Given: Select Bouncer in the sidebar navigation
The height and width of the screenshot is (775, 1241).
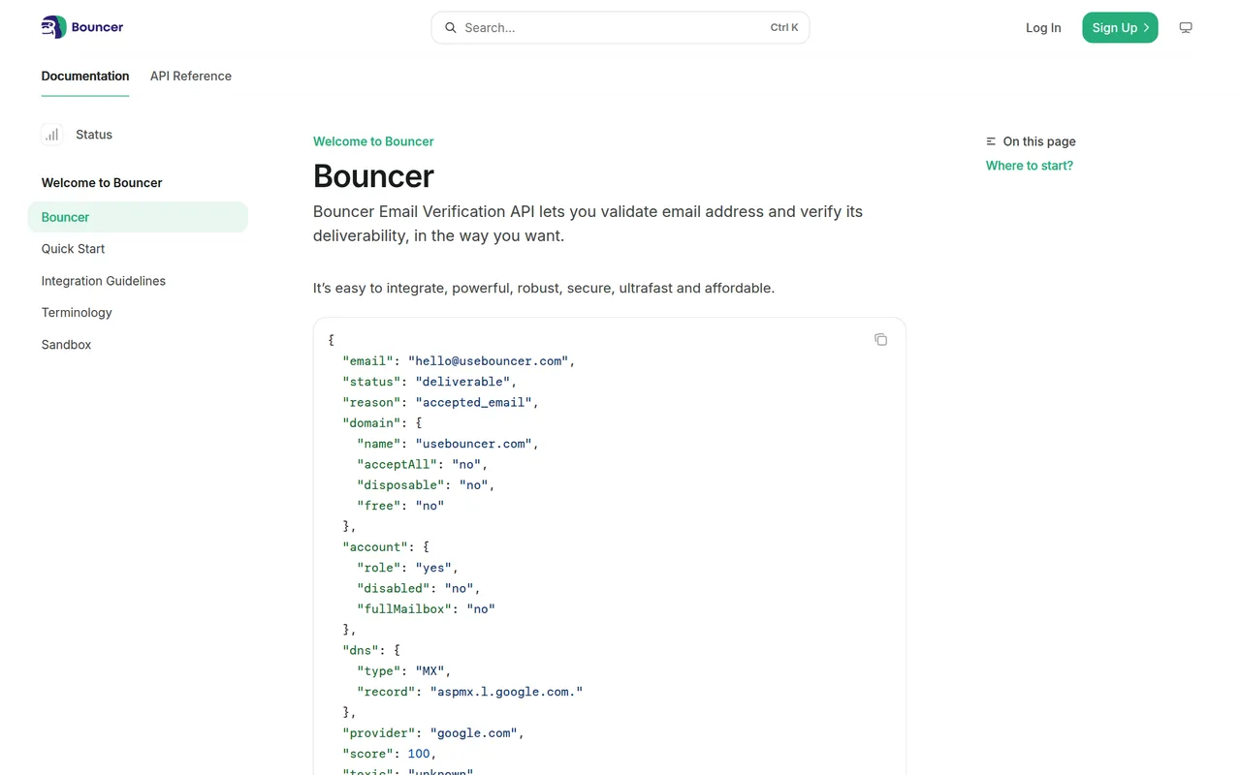Looking at the screenshot, I should point(138,217).
